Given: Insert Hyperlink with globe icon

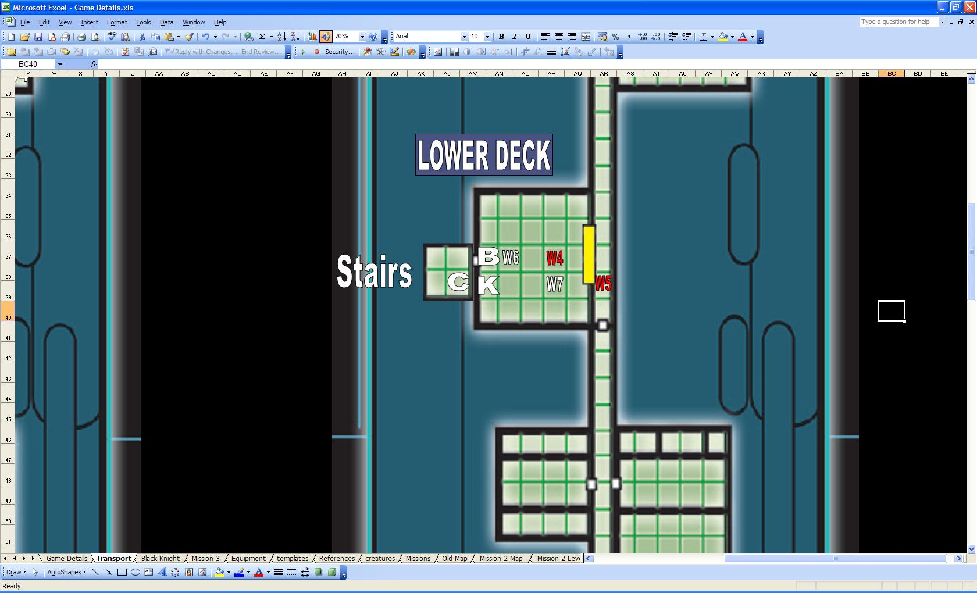Looking at the screenshot, I should (248, 37).
